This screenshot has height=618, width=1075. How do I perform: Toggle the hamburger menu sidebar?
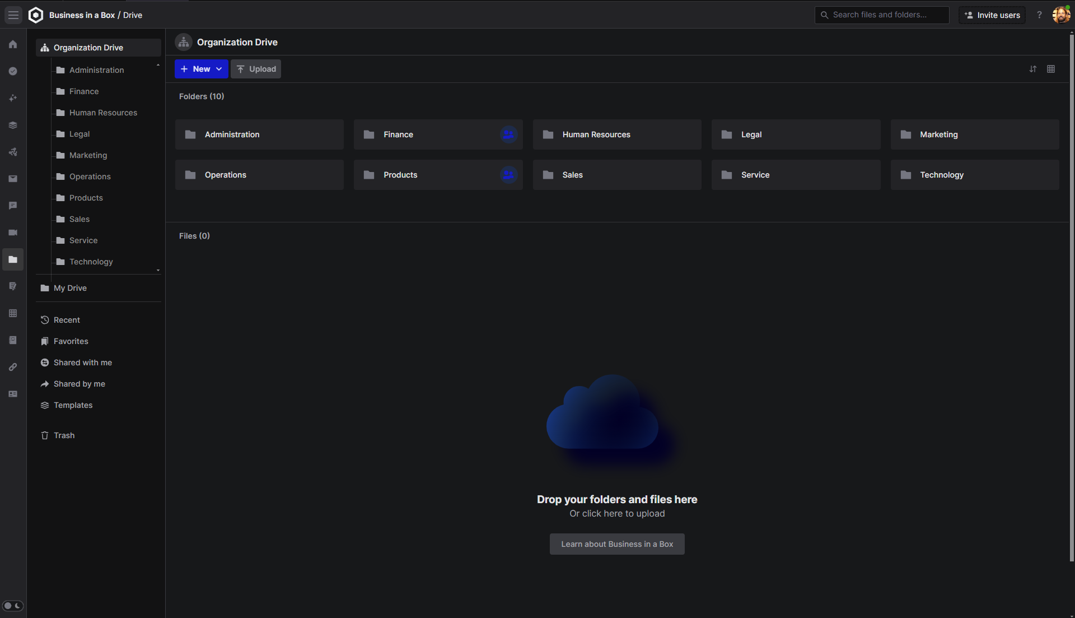[13, 15]
